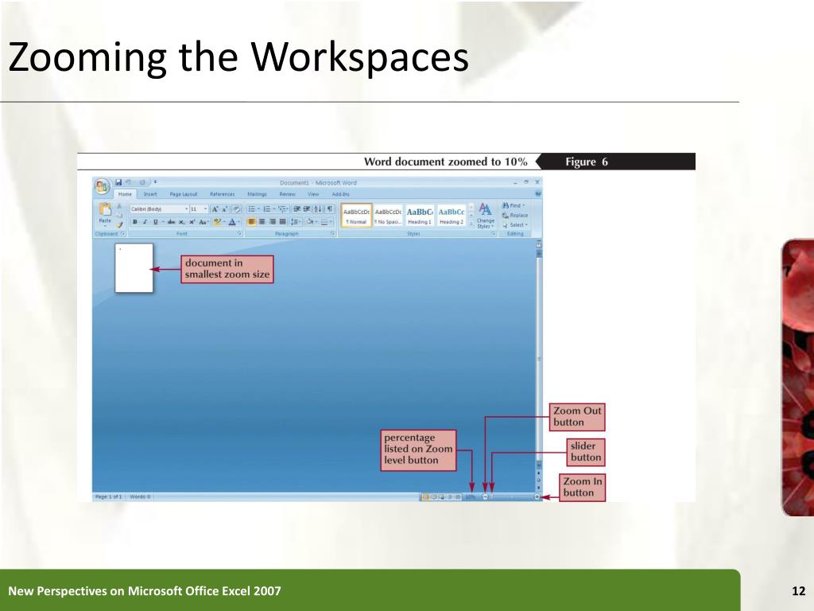This screenshot has width=814, height=611.
Task: Select Draft view icon in status bar
Action: (458, 496)
